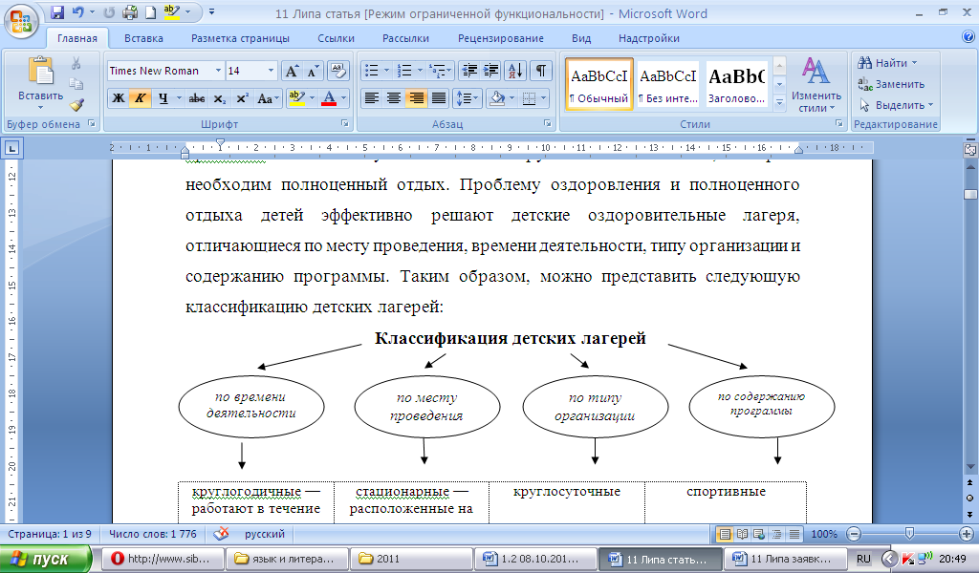Expand bulleted list options
Image resolution: width=979 pixels, height=573 pixels.
[x=386, y=71]
